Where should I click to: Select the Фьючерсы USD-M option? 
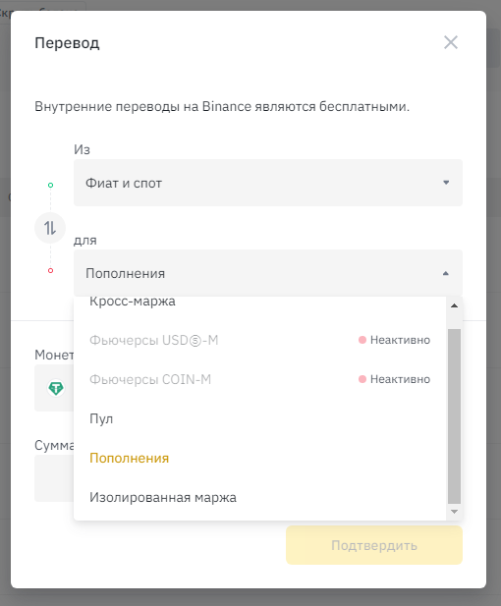click(259, 340)
